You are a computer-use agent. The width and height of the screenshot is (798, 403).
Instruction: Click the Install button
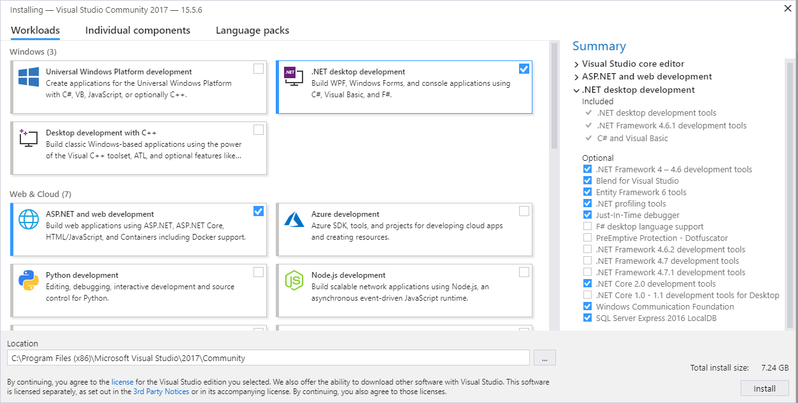(765, 388)
